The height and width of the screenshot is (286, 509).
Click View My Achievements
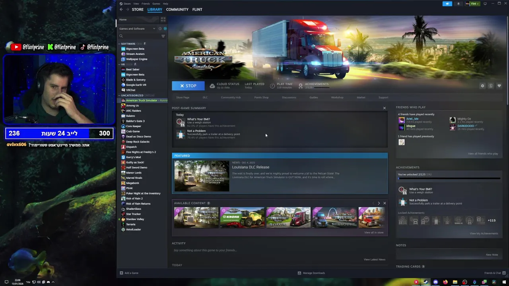[x=484, y=234]
